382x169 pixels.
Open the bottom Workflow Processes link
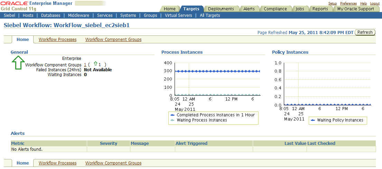[x=57, y=163]
